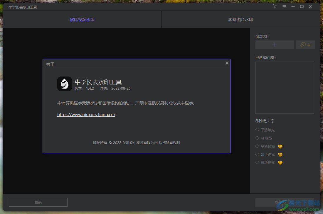Click premium diamond icon beside 高斯模糊
This screenshot has width=323, height=214.
pos(280,147)
